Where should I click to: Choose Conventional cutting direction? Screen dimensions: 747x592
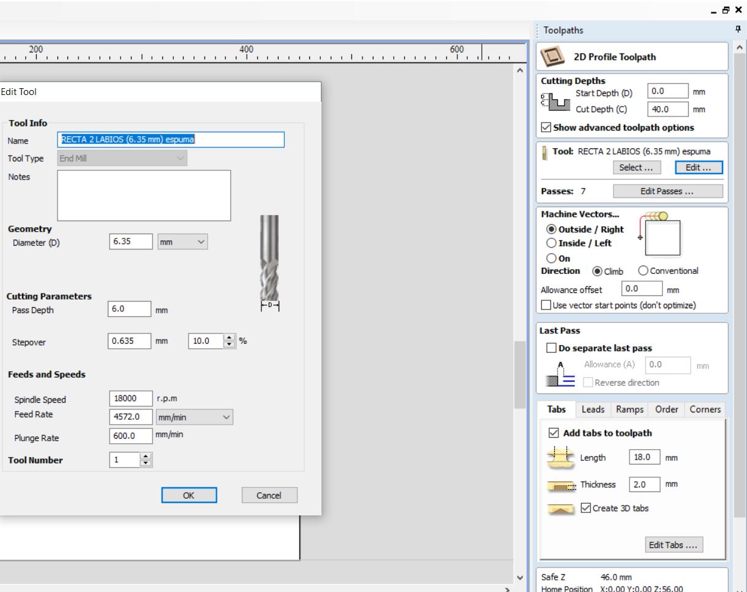click(x=642, y=271)
